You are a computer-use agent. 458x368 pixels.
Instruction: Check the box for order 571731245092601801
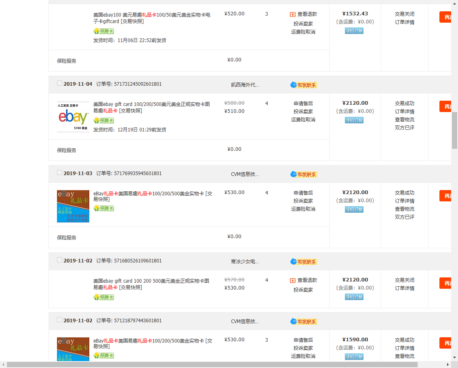click(60, 83)
